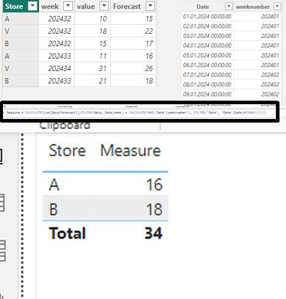Click the date cell 07.01.2024 00:00:00
The image size is (286, 299).
click(x=207, y=75)
